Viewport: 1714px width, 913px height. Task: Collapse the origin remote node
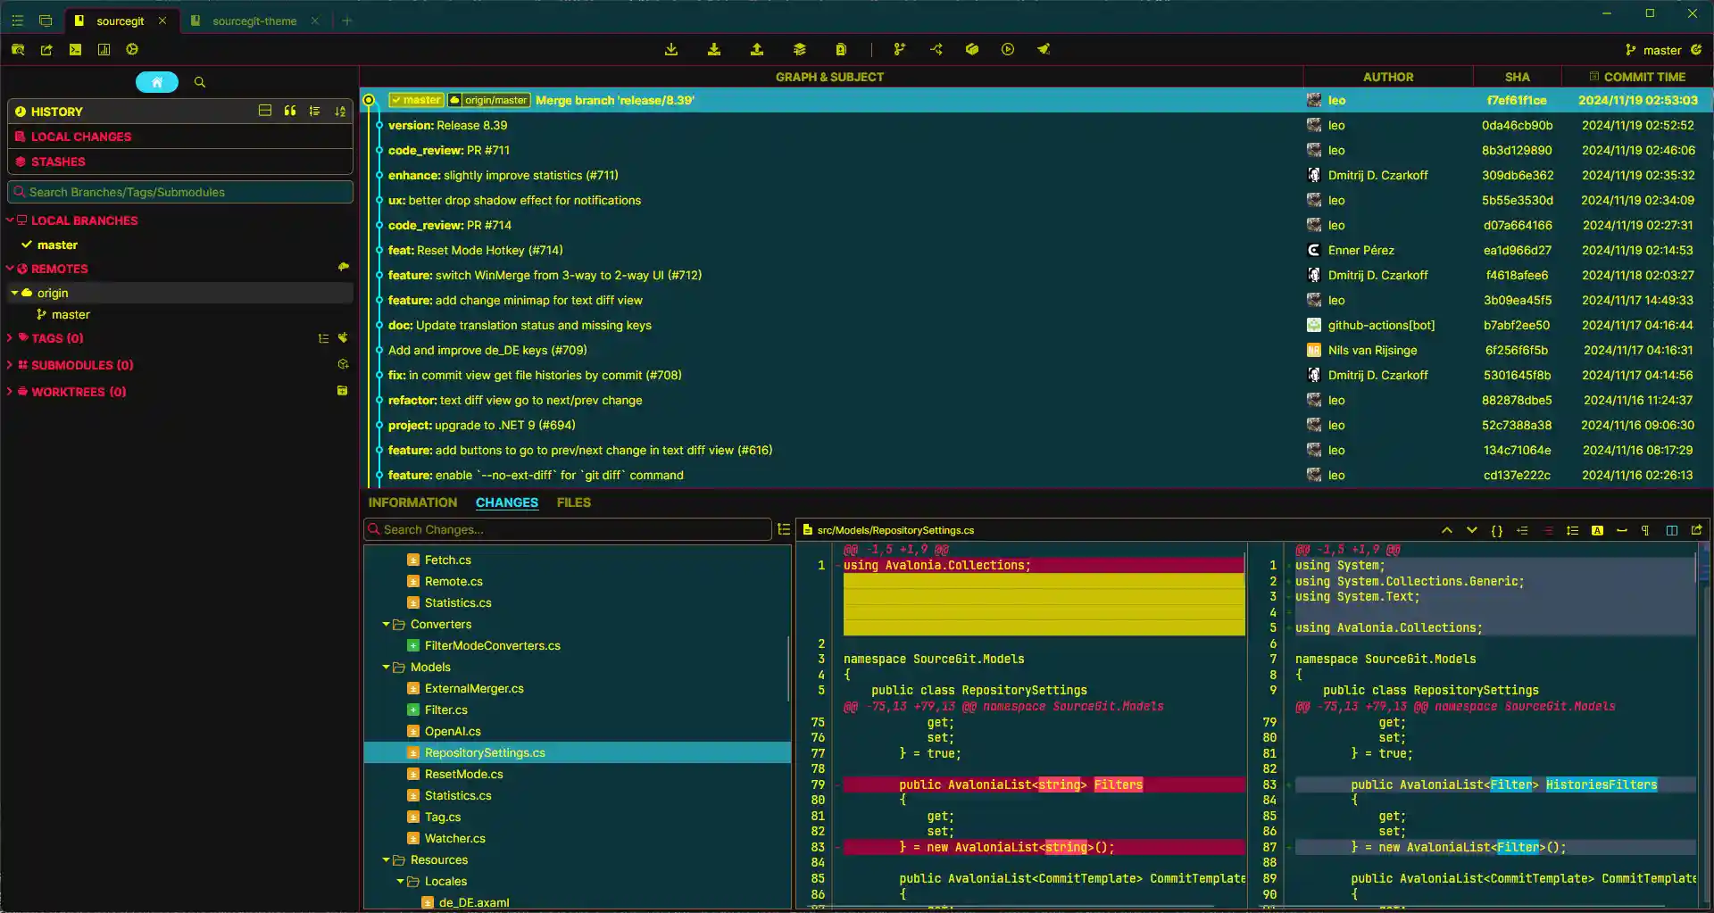14,293
